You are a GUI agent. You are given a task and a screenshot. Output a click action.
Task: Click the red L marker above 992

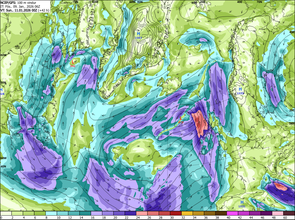click(x=73, y=62)
